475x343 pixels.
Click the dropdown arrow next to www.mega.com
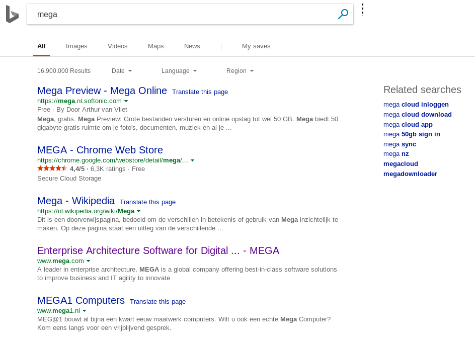click(89, 261)
